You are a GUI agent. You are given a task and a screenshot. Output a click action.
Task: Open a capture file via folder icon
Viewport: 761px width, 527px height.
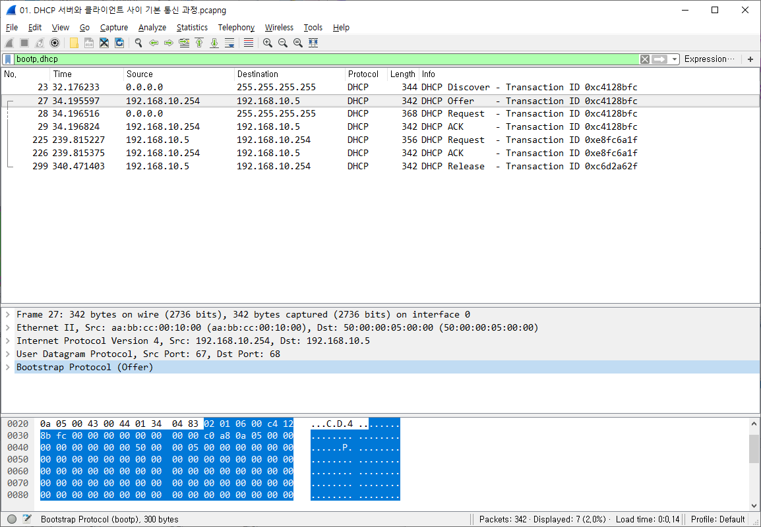[74, 43]
